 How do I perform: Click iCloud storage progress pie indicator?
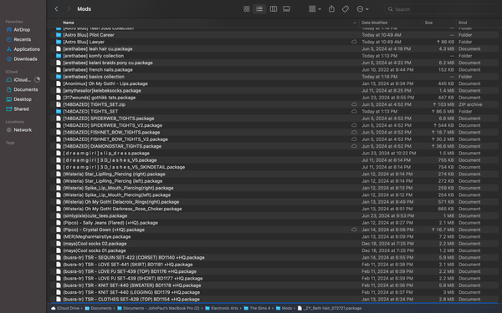[37, 80]
